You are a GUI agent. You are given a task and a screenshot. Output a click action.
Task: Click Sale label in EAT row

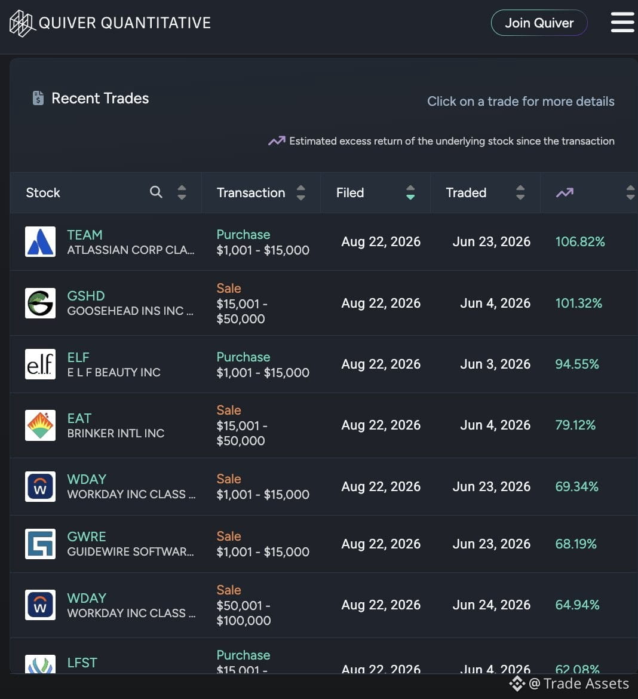click(x=229, y=410)
